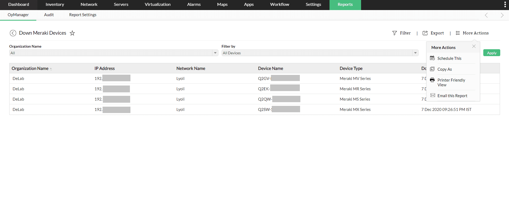509x216 pixels.
Task: Mark report as favorite with star icon
Action: (72, 33)
